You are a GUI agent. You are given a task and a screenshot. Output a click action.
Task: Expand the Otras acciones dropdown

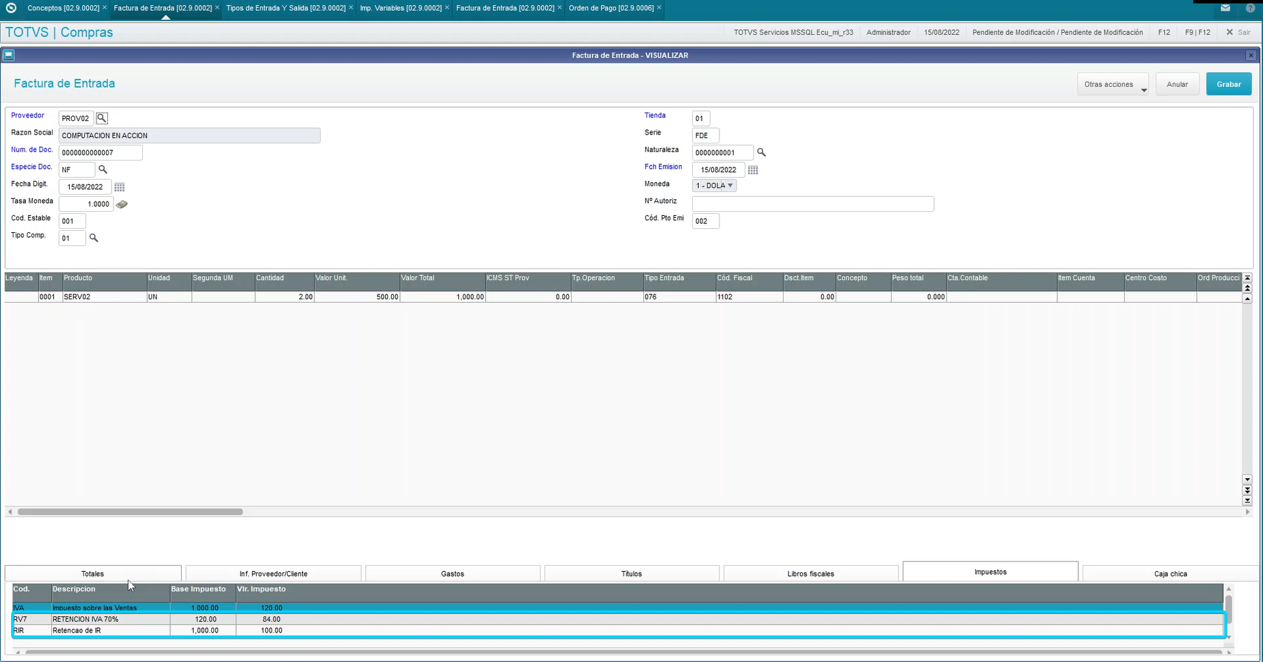click(x=1113, y=83)
